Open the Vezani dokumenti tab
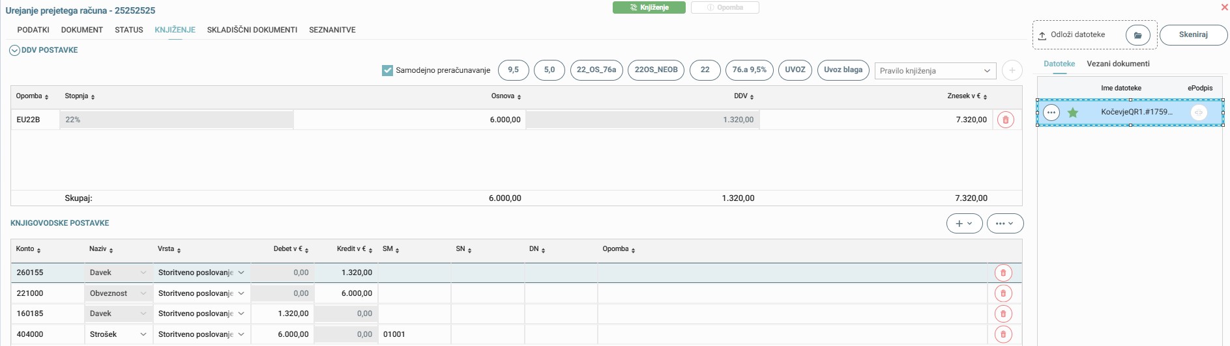1230x346 pixels. point(1117,64)
